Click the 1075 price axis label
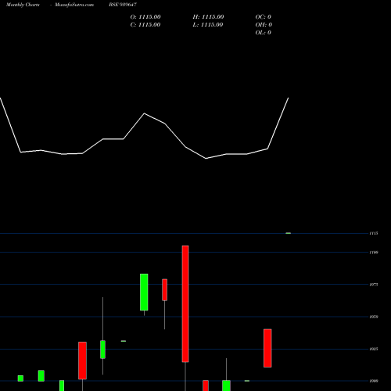 (374, 285)
